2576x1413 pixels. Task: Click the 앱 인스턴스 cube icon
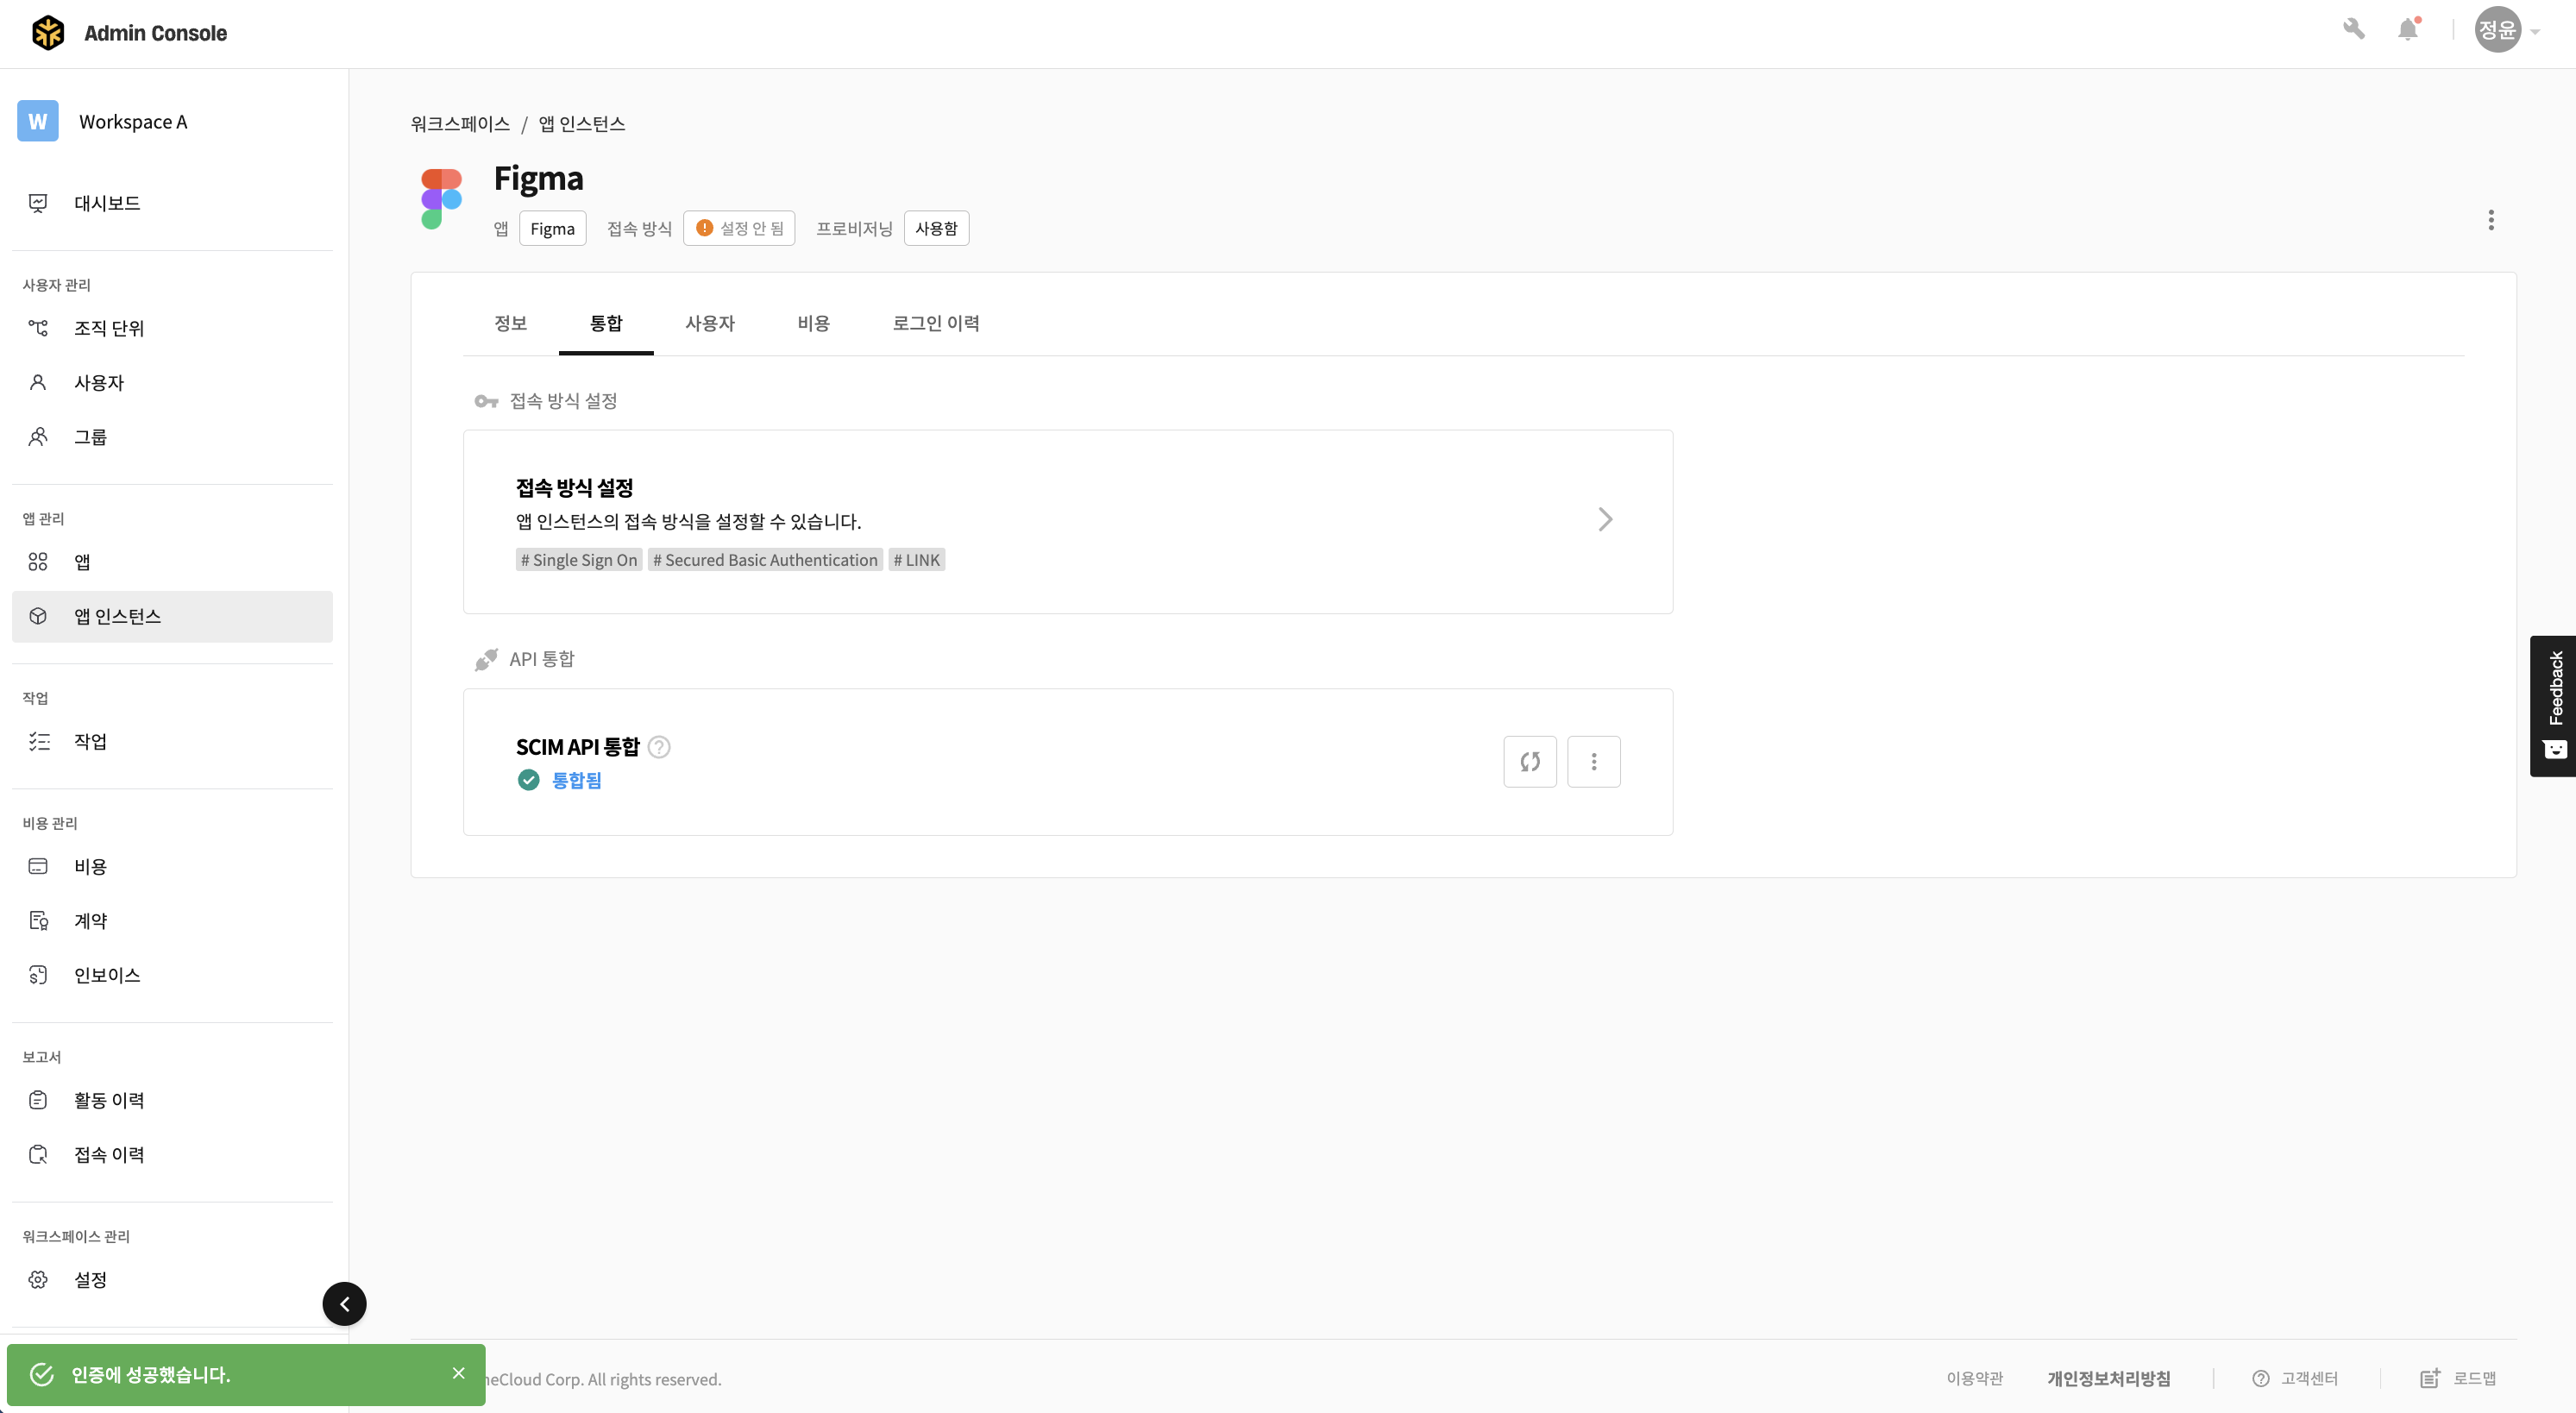click(x=38, y=616)
